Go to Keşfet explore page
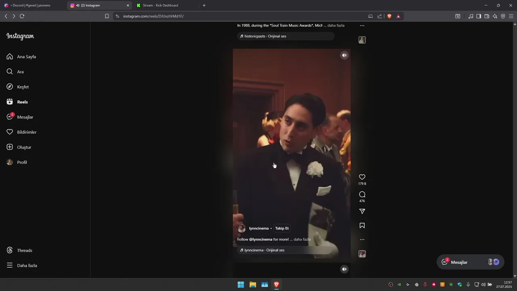 click(18, 87)
